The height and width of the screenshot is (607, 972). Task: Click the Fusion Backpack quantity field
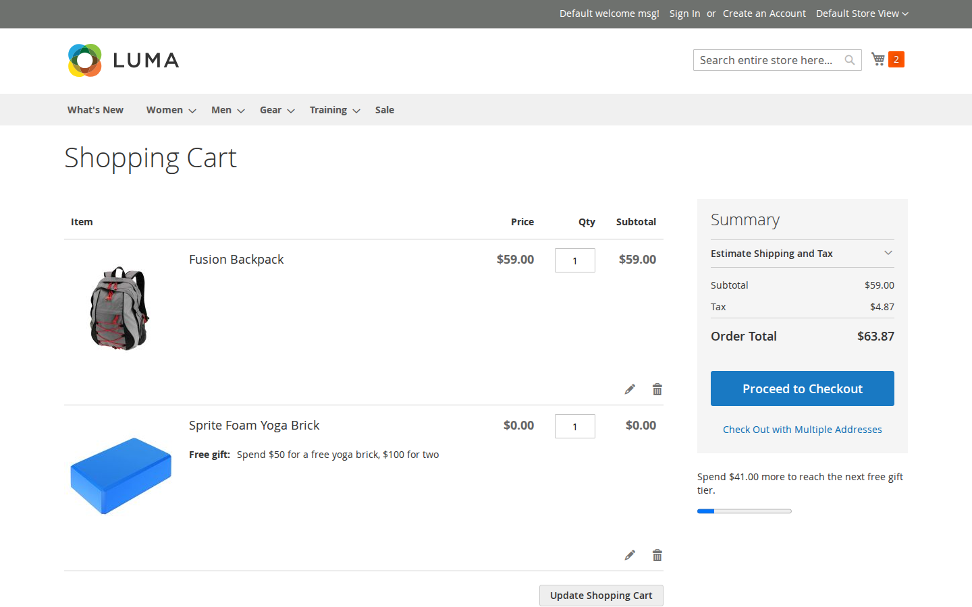tap(575, 260)
